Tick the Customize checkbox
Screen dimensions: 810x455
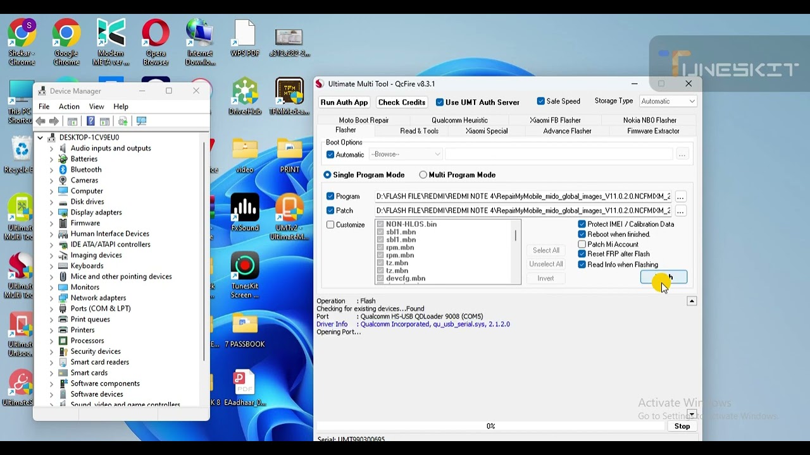[330, 225]
